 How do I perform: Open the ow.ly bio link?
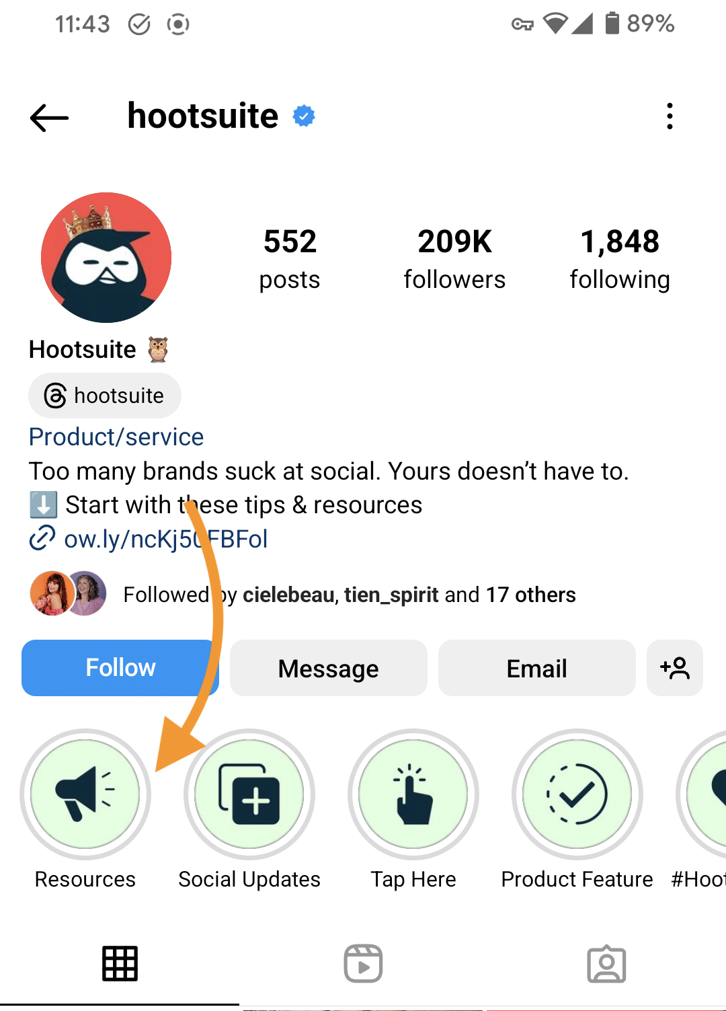pyautogui.click(x=165, y=538)
